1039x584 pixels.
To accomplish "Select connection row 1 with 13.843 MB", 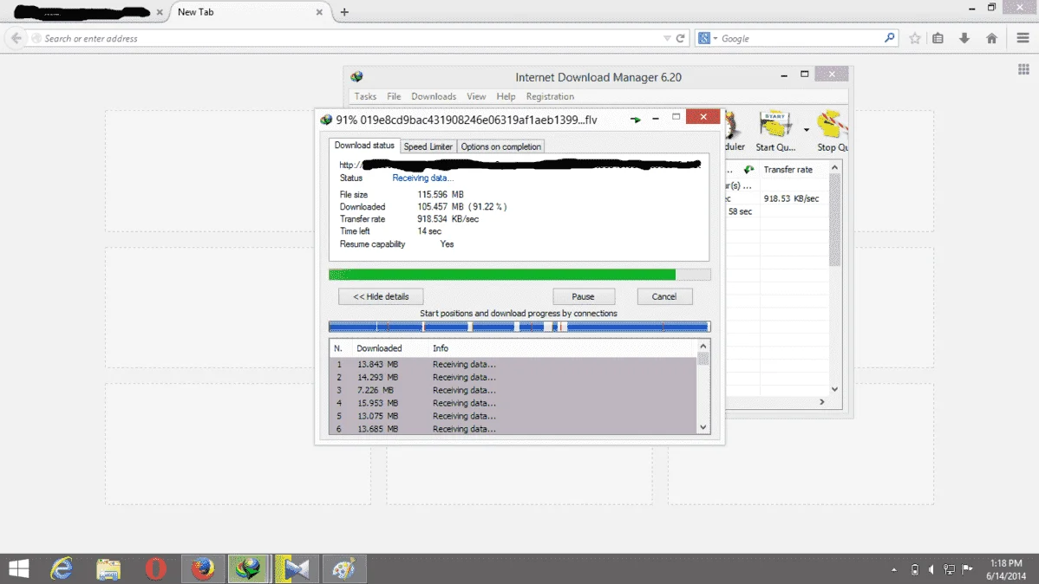I will coord(513,364).
